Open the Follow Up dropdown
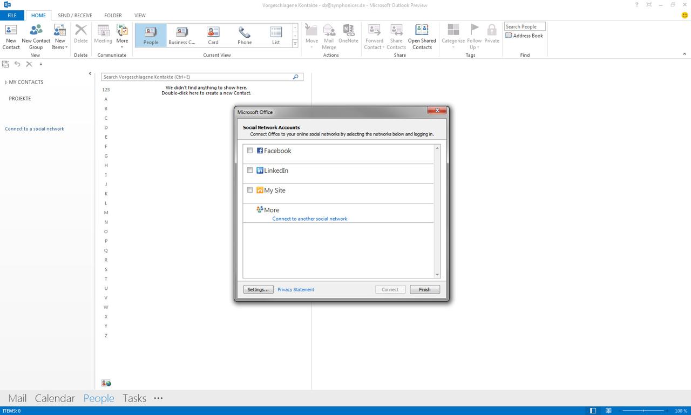This screenshot has width=691, height=415. tap(475, 37)
